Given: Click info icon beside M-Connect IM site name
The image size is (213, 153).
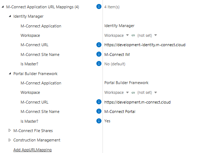Looking at the screenshot, I should click(99, 54).
